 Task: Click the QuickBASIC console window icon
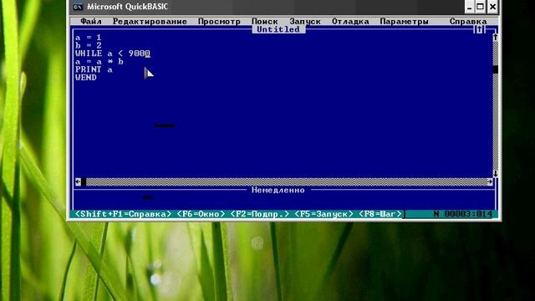78,7
